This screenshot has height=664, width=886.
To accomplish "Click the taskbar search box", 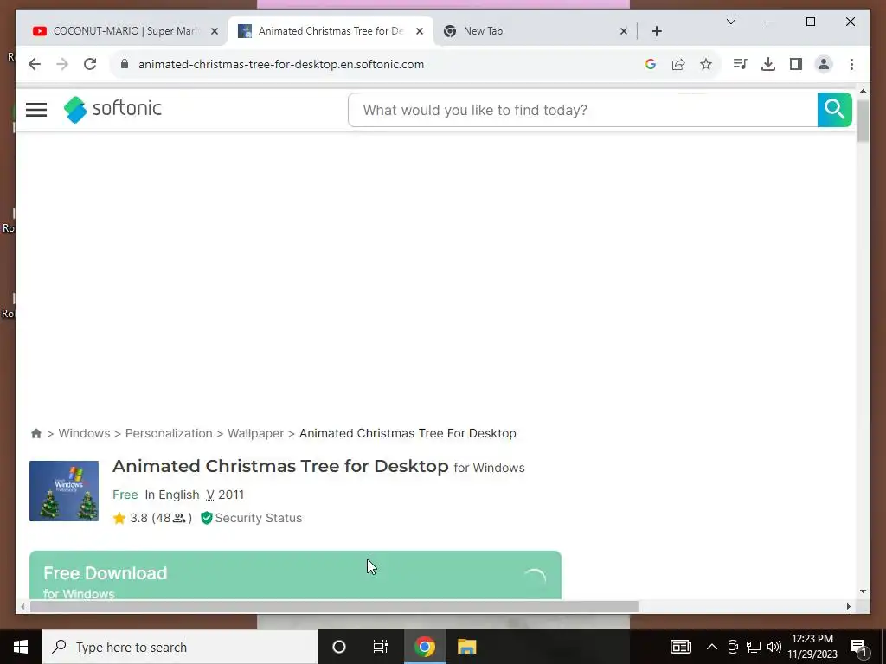I will [x=180, y=647].
